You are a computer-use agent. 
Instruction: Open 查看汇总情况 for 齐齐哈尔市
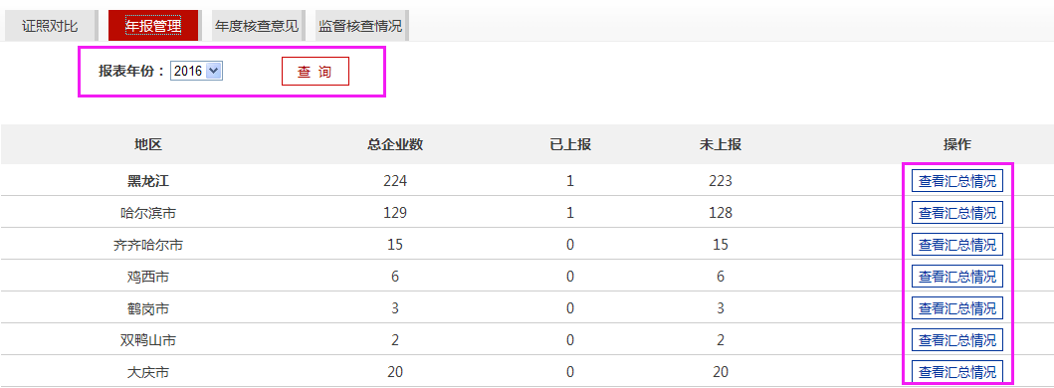pyautogui.click(x=957, y=245)
